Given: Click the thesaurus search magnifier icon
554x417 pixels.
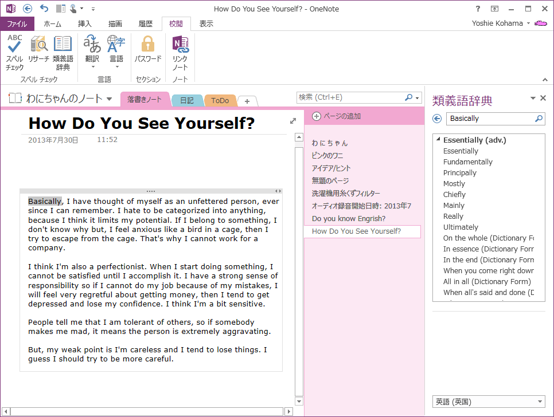Looking at the screenshot, I should click(x=539, y=119).
